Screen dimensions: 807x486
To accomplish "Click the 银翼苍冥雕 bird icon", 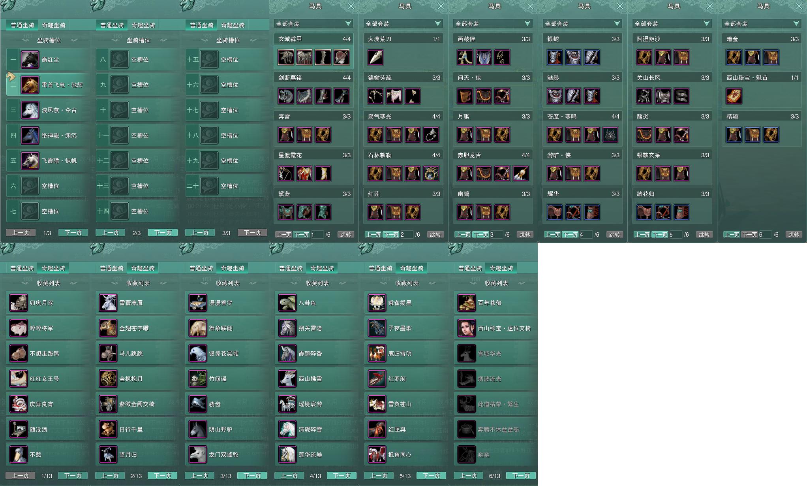I will [x=198, y=354].
